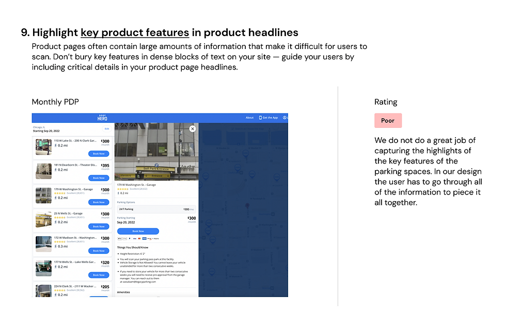506x328 pixels.
Task: Open thumbnail of 181 N Dearborn St.
Action: [x=43, y=171]
